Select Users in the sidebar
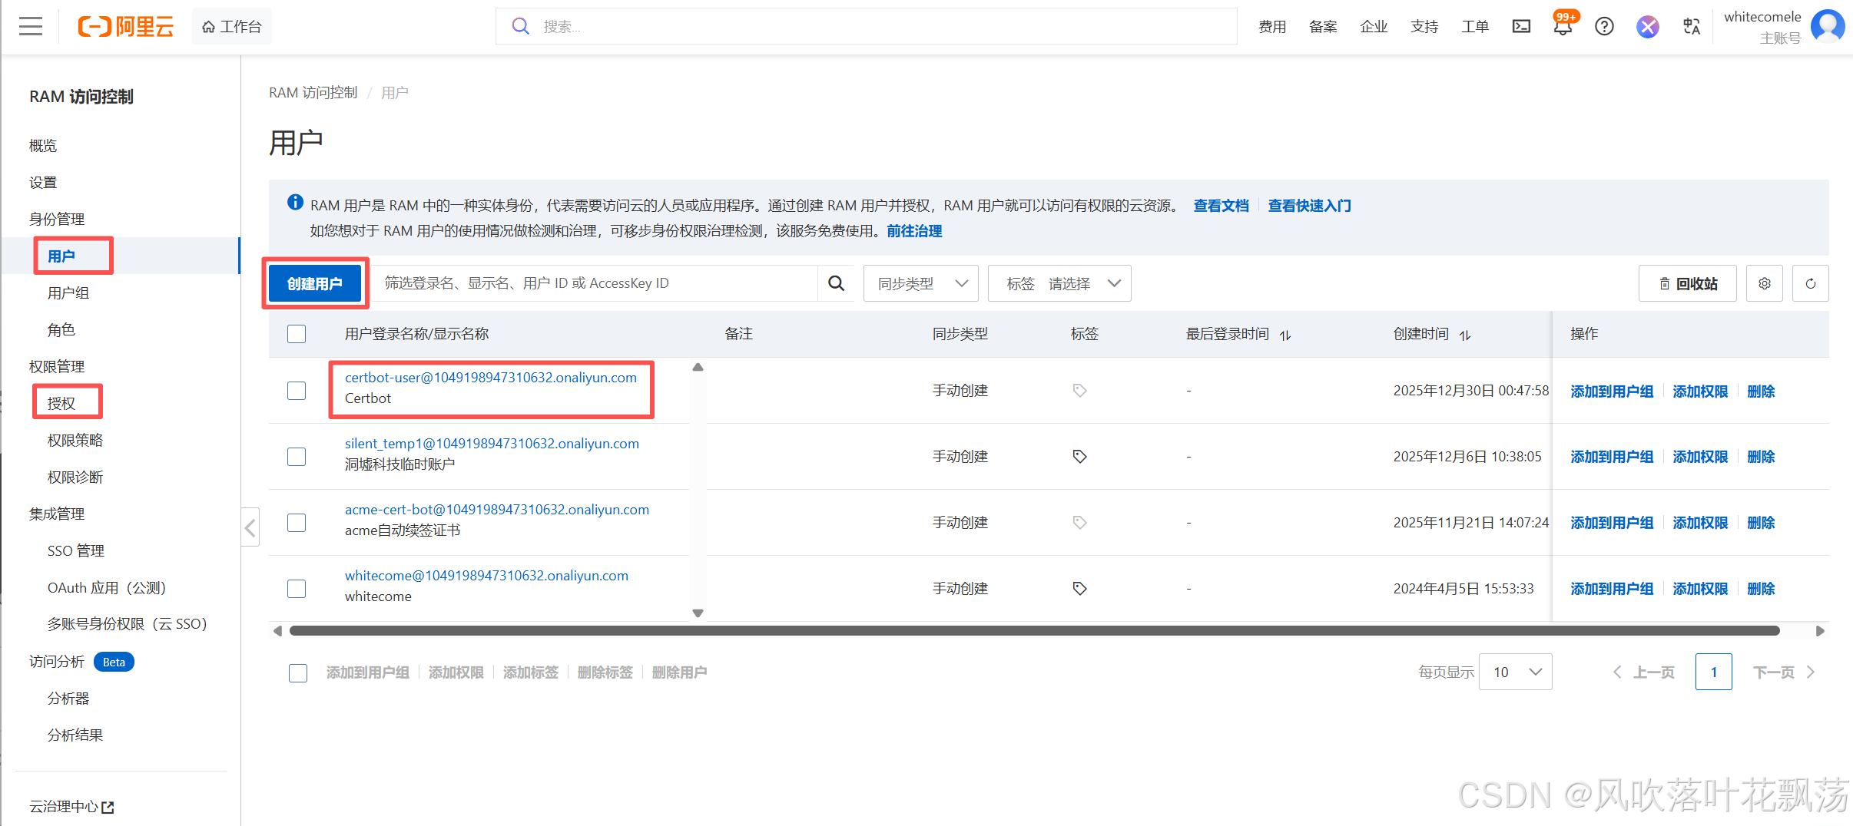 point(61,256)
